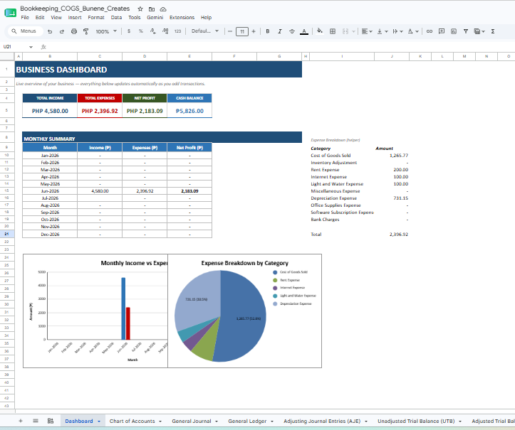515x430 pixels.
Task: Select the Jun-2026 month cell
Action: pyautogui.click(x=50, y=191)
